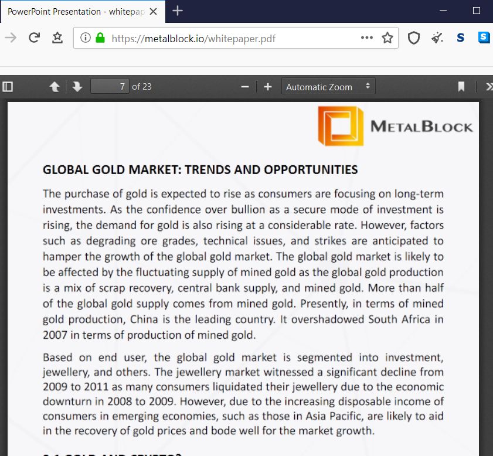This screenshot has height=456, width=493.
Task: Click the broom cleaner extension icon
Action: point(437,38)
